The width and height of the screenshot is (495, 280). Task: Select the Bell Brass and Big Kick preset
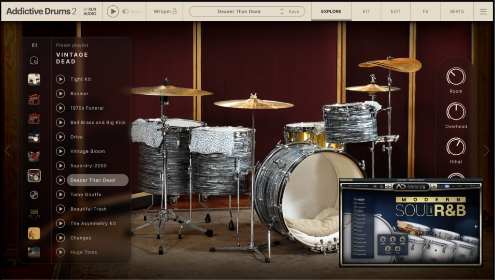98,122
